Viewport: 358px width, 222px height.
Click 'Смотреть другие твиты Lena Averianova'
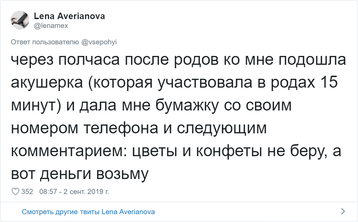tap(88, 212)
